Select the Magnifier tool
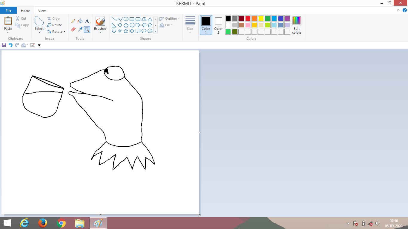Image resolution: width=408 pixels, height=229 pixels. [x=87, y=30]
